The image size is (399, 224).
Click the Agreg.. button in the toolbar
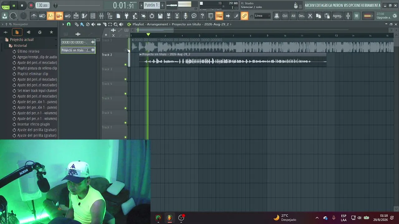[337, 16]
